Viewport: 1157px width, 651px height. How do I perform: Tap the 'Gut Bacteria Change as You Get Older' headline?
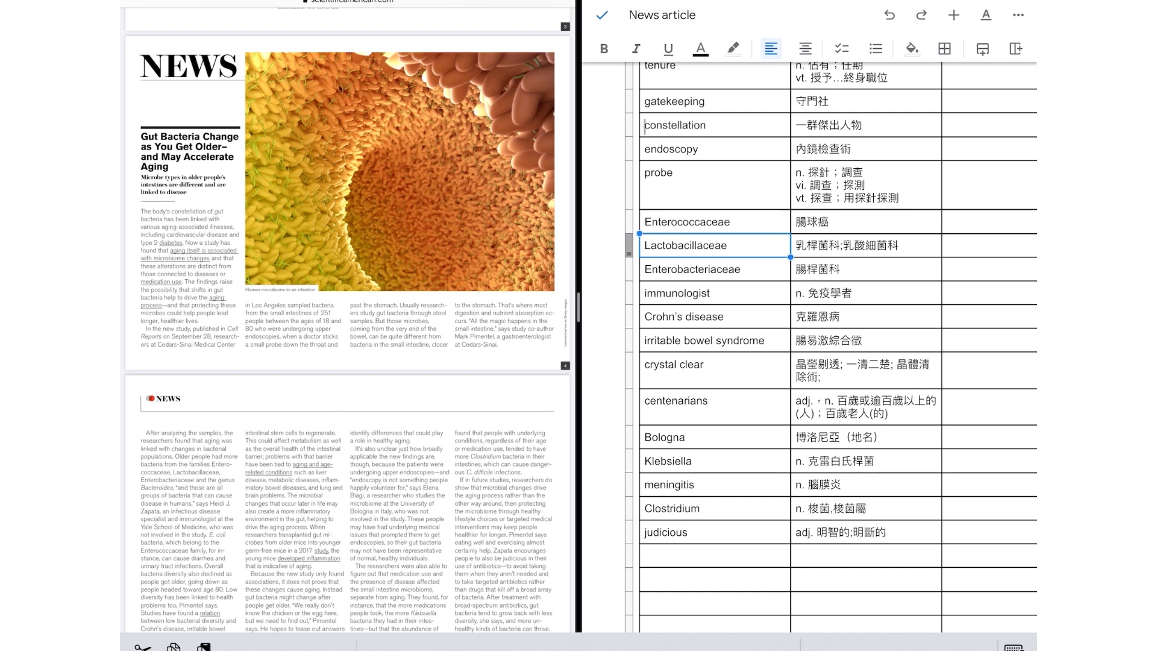tap(189, 151)
